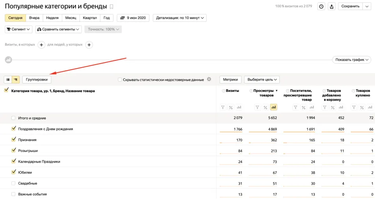
Task: Open the history clock icon
Action: click(x=321, y=7)
